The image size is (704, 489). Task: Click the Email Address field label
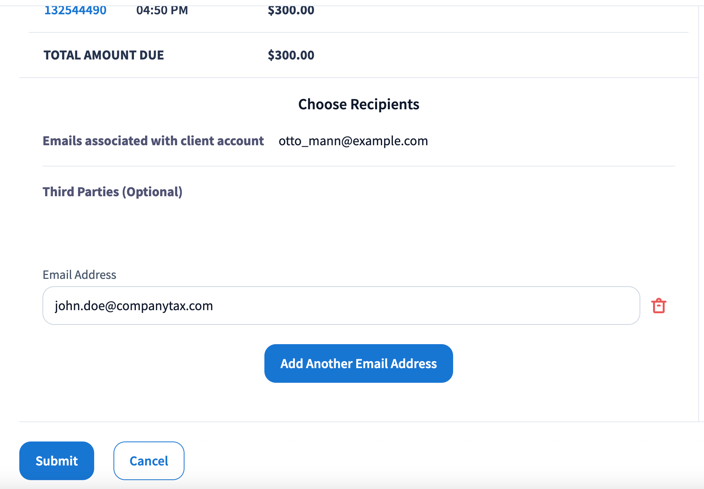[x=79, y=275]
